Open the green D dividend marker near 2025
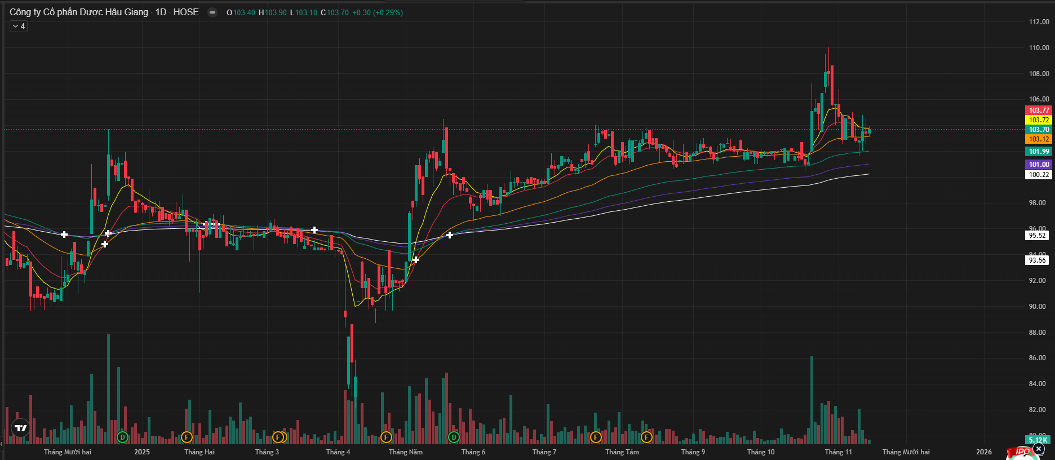Image resolution: width=1055 pixels, height=460 pixels. (x=122, y=437)
